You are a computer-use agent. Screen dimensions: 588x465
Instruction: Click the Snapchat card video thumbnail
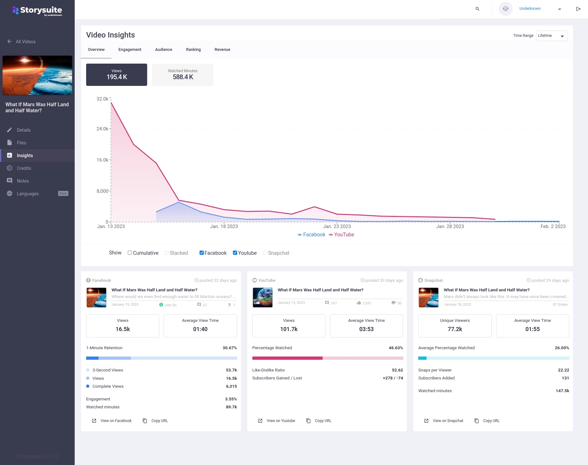[x=428, y=298]
